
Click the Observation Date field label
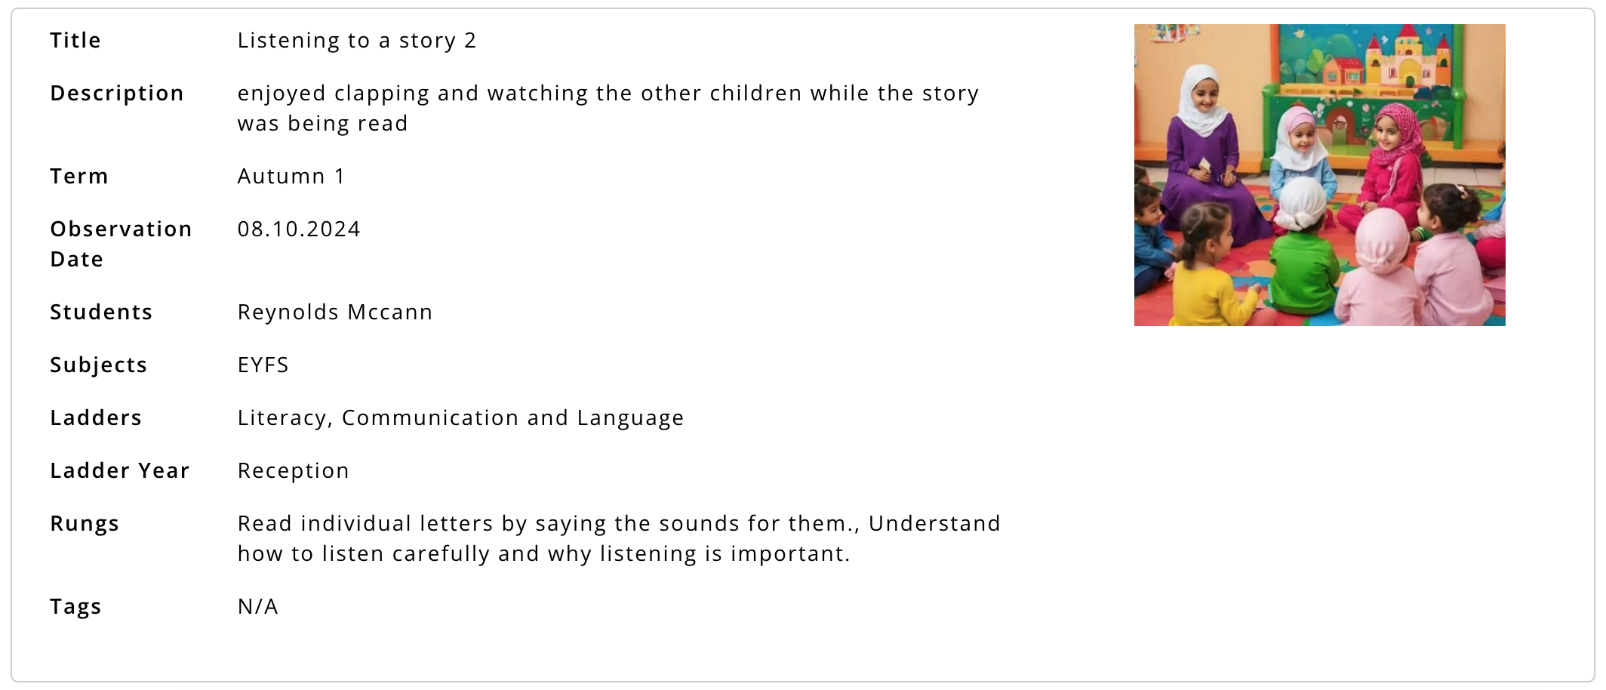pyautogui.click(x=121, y=244)
